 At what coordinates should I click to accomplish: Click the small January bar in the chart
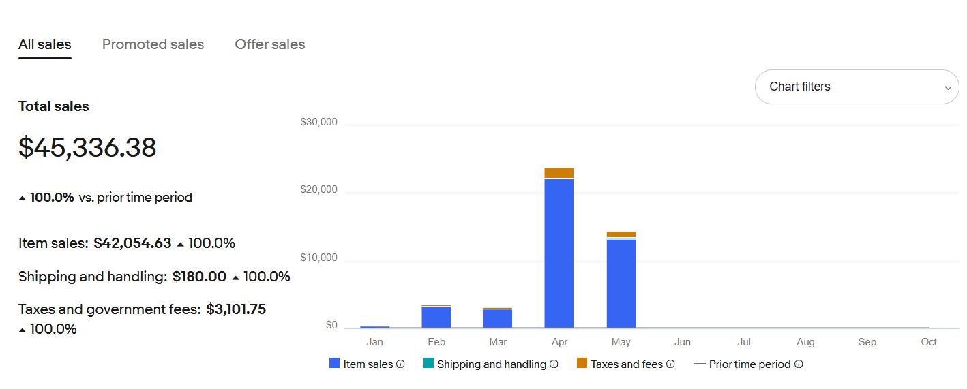pos(374,327)
